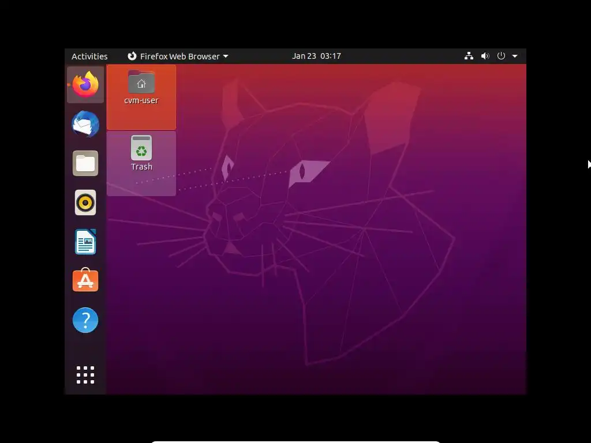This screenshot has width=591, height=443.
Task: Click the network status icon
Action: [x=469, y=56]
